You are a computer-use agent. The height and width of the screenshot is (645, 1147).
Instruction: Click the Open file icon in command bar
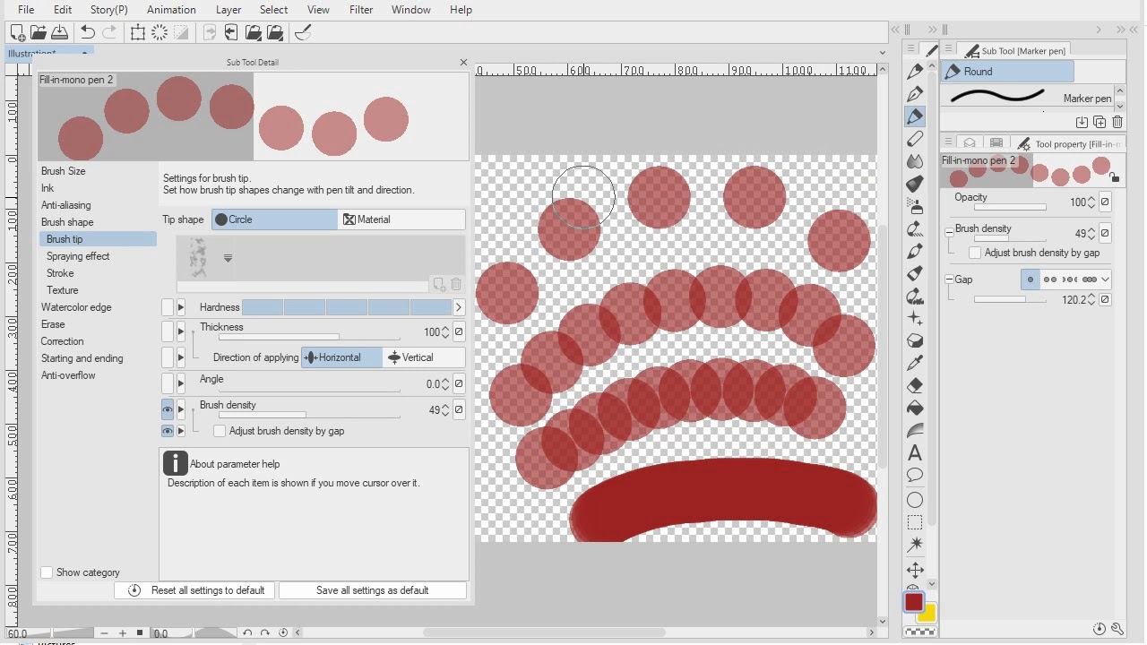pos(39,32)
